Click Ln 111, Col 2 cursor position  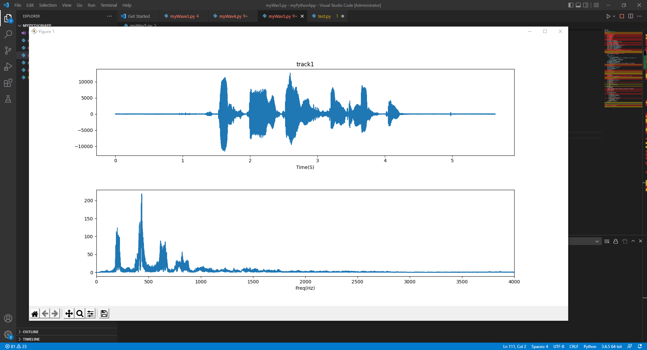tap(515, 346)
